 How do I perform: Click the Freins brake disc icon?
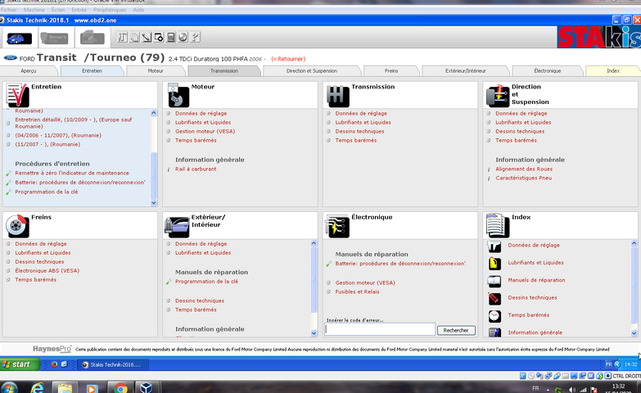(17, 226)
